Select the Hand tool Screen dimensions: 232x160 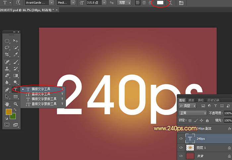pyautogui.click(x=7, y=104)
